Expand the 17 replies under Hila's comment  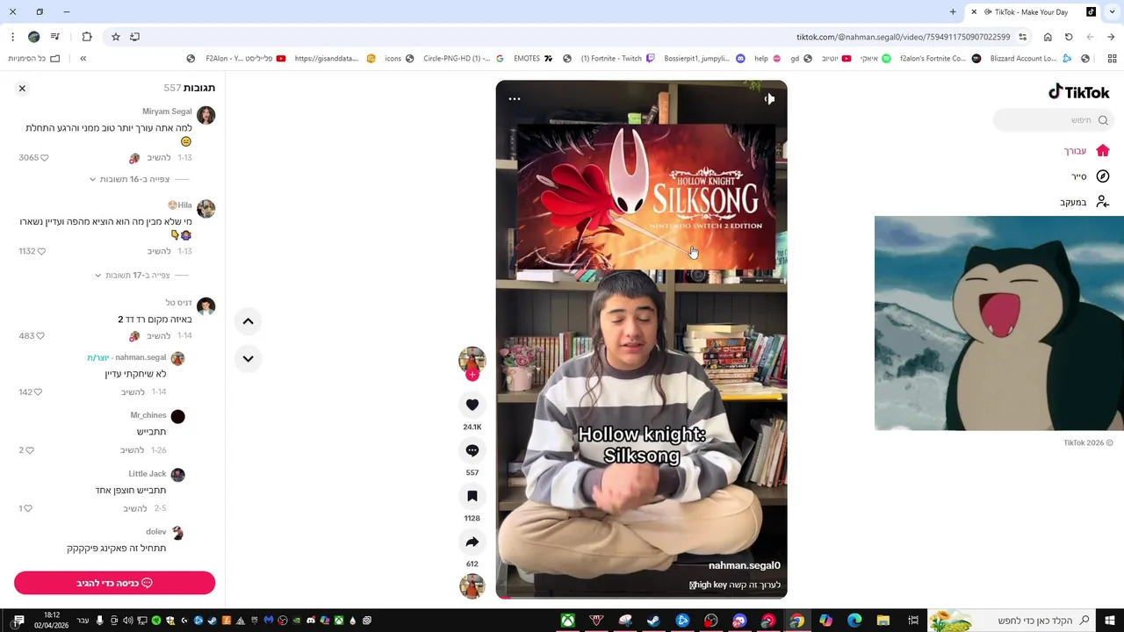[133, 276]
